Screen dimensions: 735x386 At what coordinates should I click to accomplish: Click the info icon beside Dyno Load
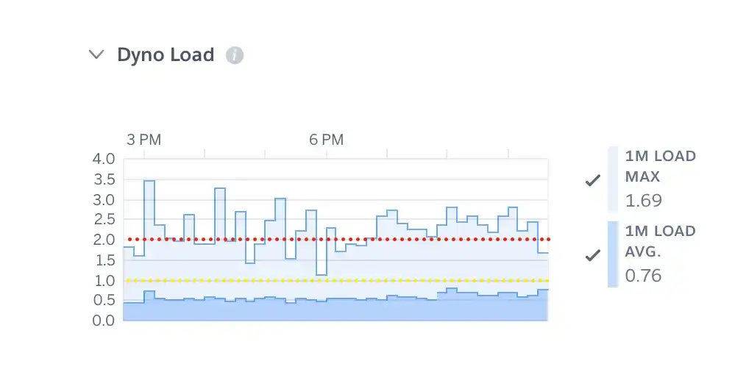(x=234, y=55)
